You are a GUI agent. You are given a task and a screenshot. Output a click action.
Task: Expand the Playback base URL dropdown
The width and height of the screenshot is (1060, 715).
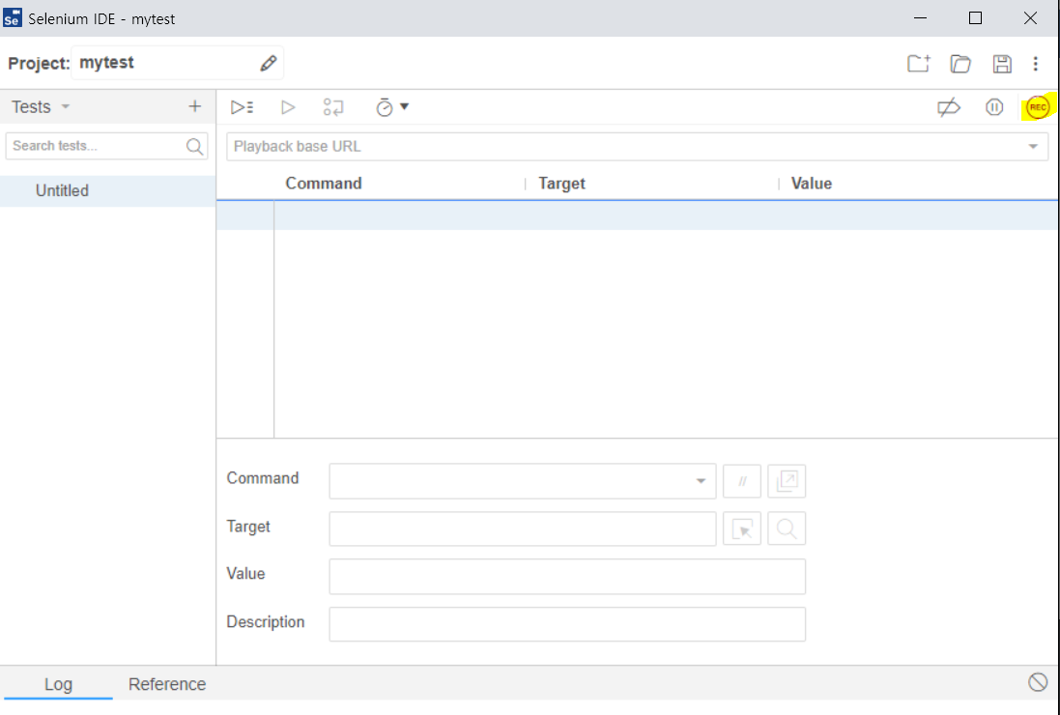(x=1033, y=147)
